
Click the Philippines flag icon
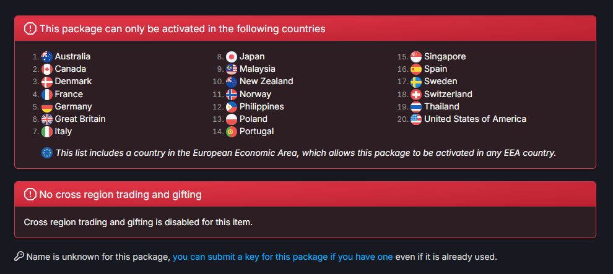tap(232, 106)
